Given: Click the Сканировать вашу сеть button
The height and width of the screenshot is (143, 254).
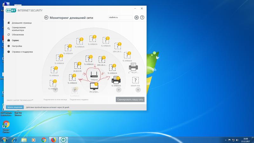Looking at the screenshot, I should pos(130,99).
